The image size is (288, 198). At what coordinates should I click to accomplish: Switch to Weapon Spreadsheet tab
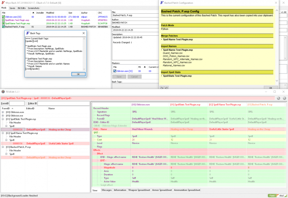point(139,190)
